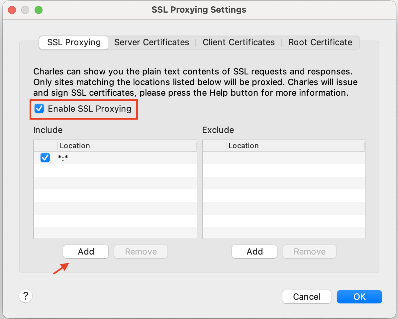Select the SSL Proxying tab
The image size is (398, 319).
(74, 43)
